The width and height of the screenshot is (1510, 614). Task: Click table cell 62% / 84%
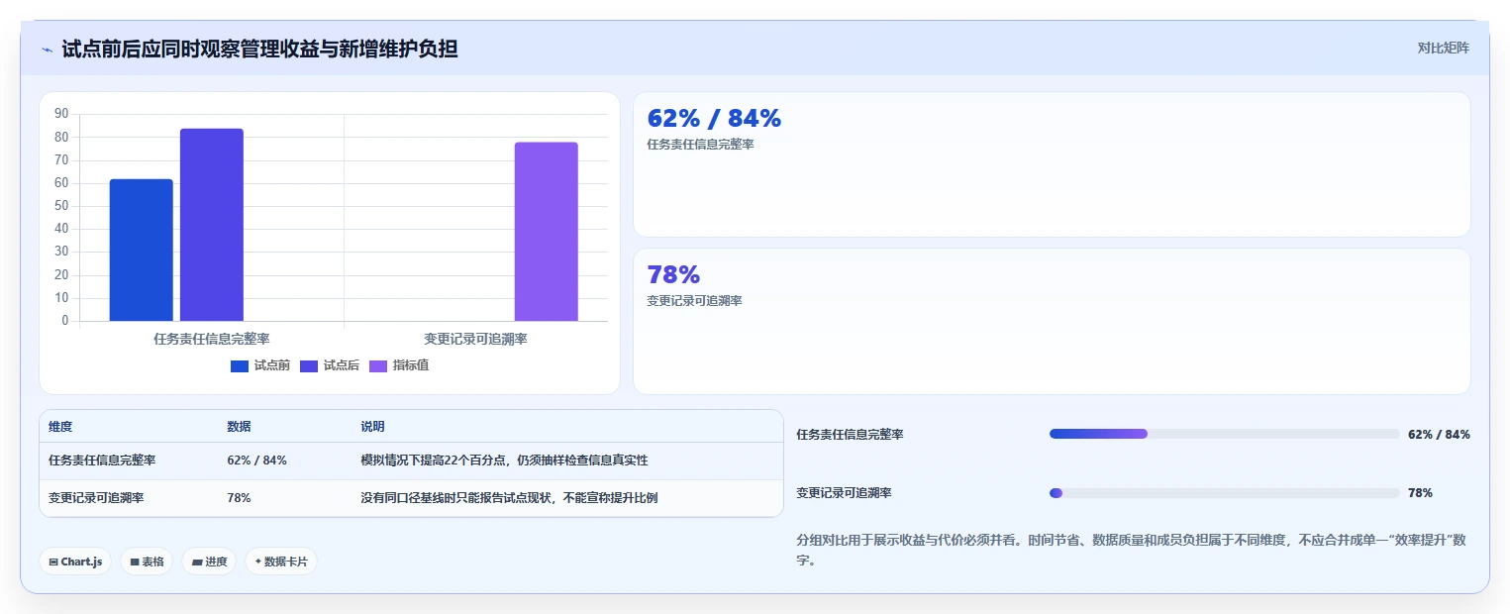tap(257, 460)
